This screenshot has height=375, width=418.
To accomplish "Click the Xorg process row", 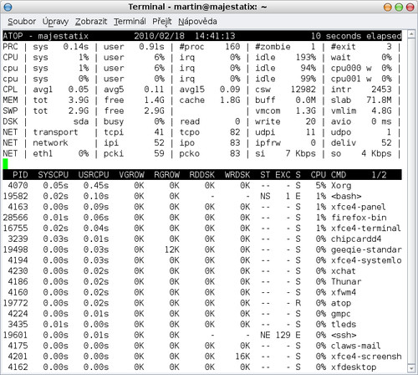I will [x=202, y=186].
